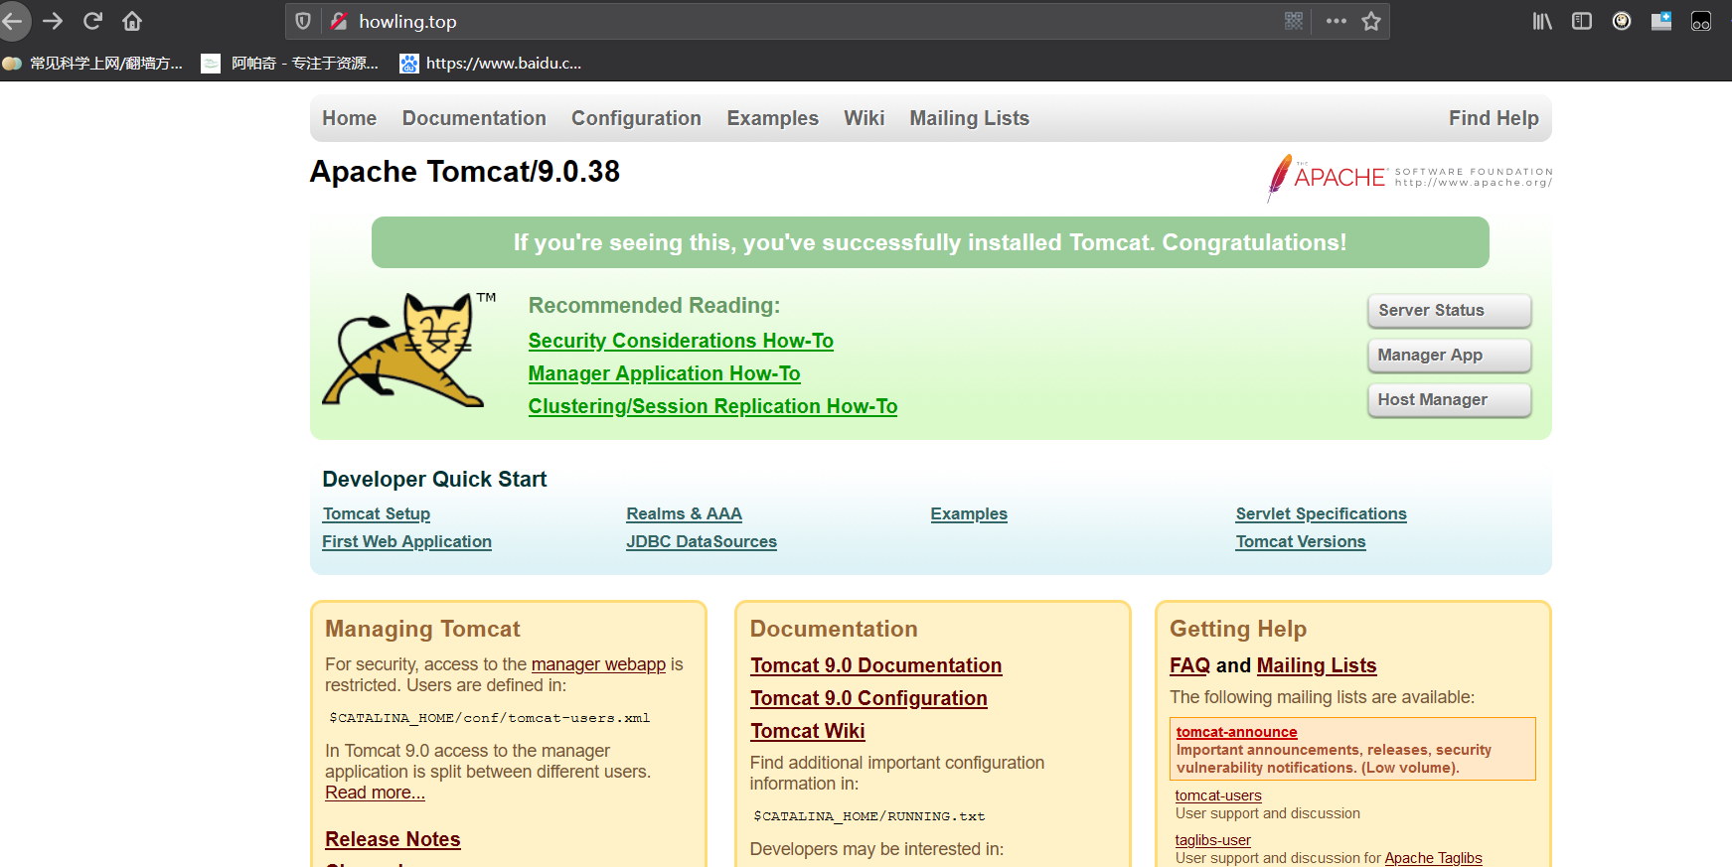Click the new-tab extension icon with plus
This screenshot has width=1732, height=867.
(x=1661, y=21)
